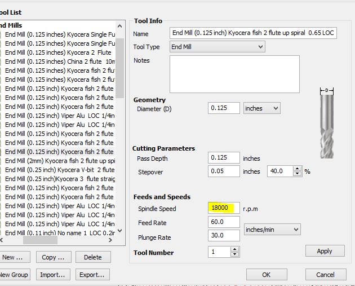Cancel the tool database dialog
This screenshot has height=286, width=355.
pos(325,275)
